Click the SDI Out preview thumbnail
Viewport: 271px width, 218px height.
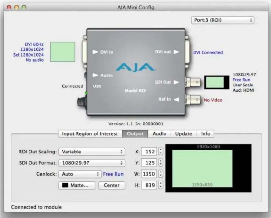pyautogui.click(x=217, y=82)
